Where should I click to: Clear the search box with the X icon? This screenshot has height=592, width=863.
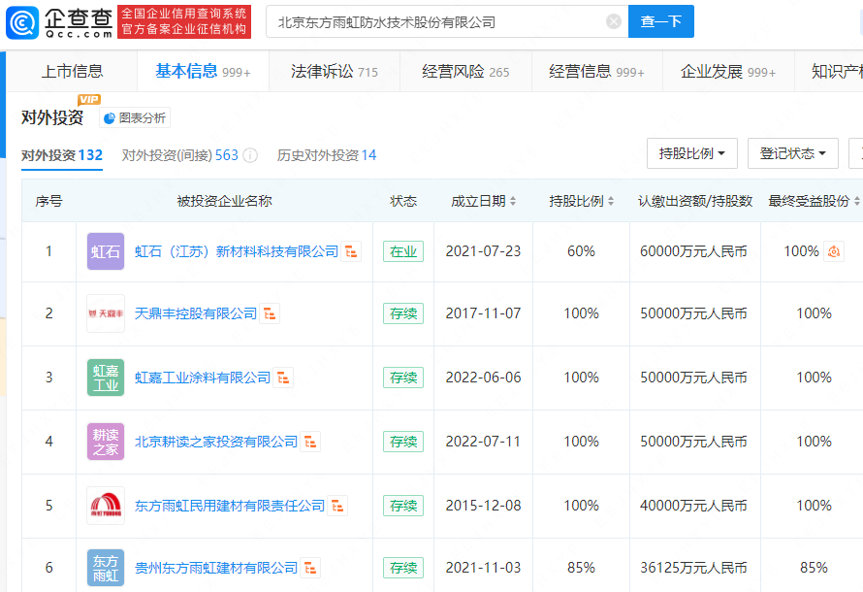pos(613,21)
